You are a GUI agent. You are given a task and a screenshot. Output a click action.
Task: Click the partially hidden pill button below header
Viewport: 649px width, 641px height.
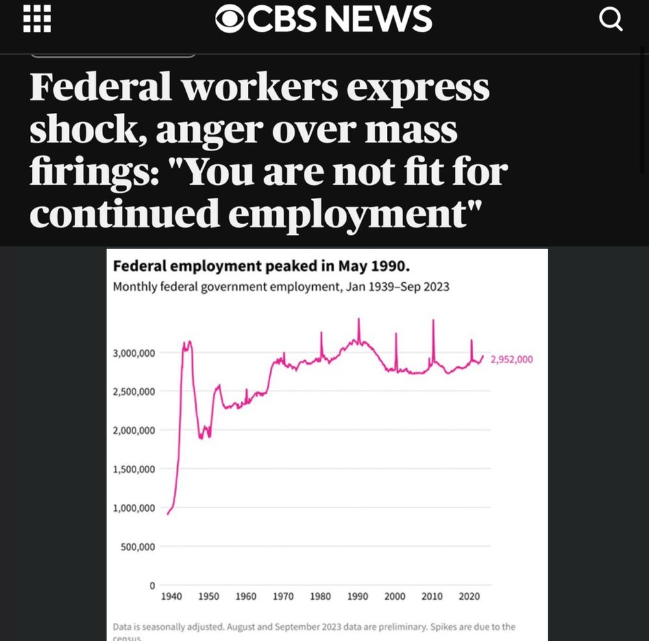tap(113, 55)
